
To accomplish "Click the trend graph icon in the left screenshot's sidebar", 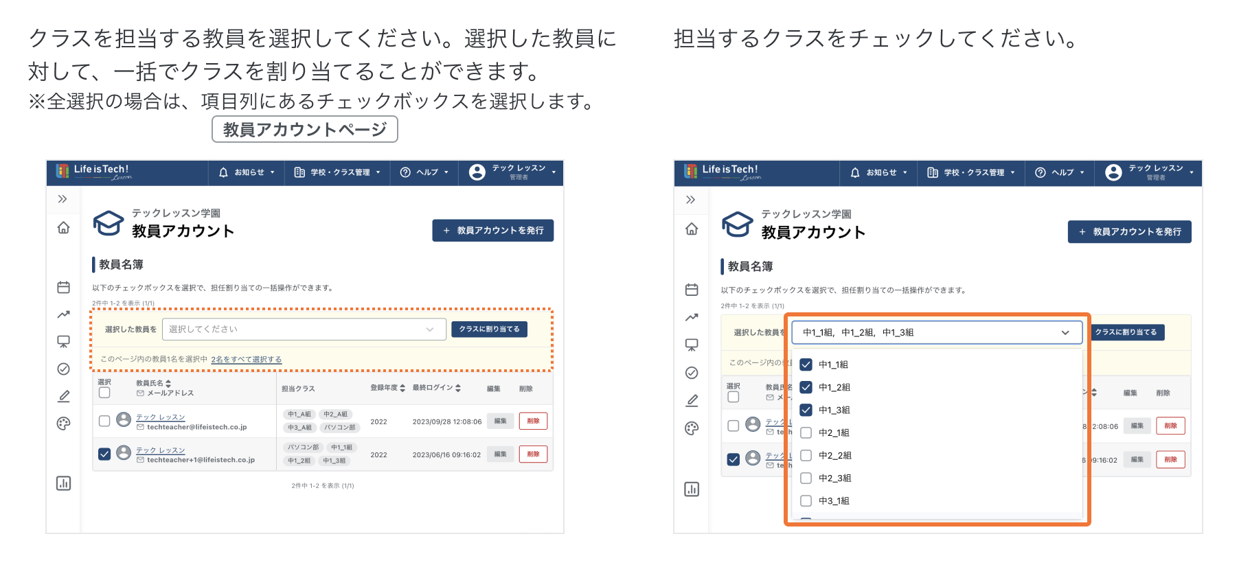I will click(63, 314).
